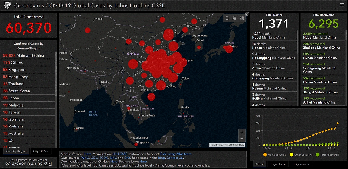The height and width of the screenshot is (169, 348).
Task: Open the blog link
Action: click(161, 158)
